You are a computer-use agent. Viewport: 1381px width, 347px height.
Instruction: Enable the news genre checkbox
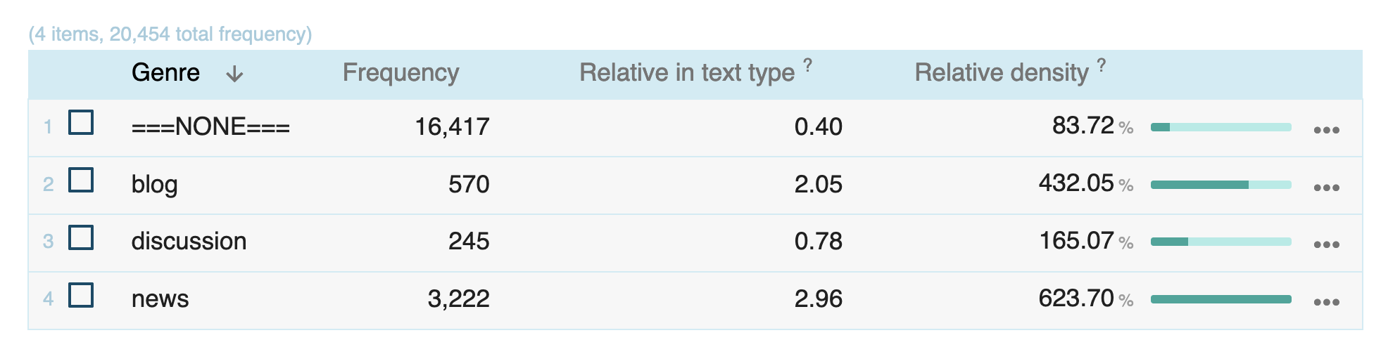(x=81, y=295)
